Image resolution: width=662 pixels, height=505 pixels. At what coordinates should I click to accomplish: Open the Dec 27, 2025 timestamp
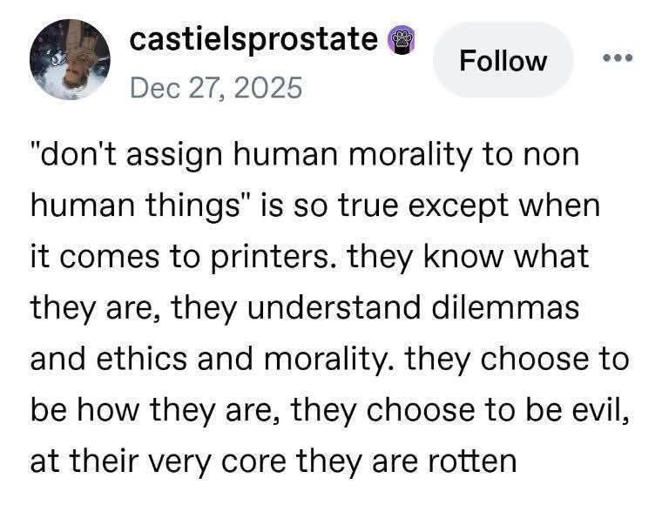[x=214, y=87]
